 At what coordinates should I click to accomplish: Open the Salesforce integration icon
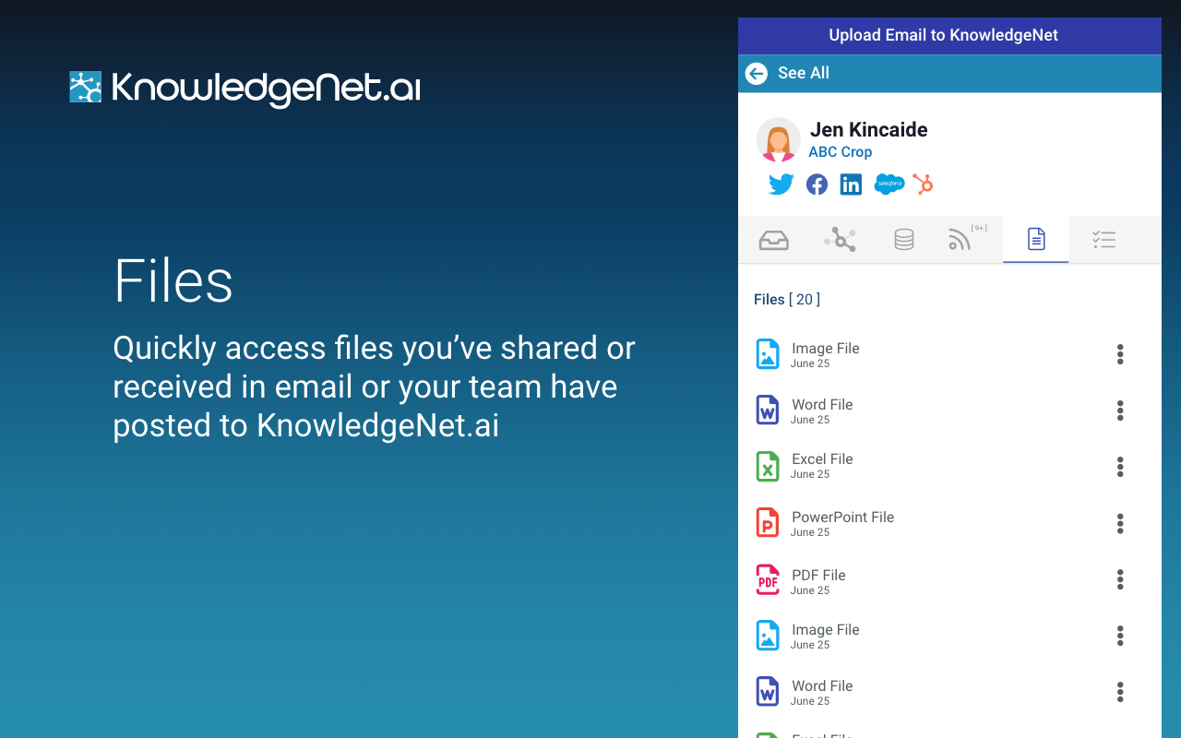point(888,184)
